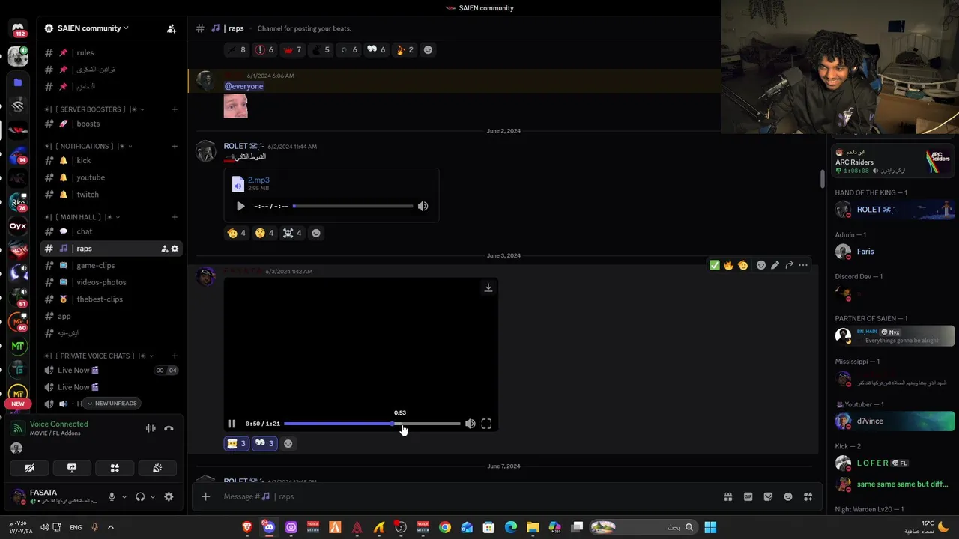Jump to NEW UNREADS

[x=112, y=404]
